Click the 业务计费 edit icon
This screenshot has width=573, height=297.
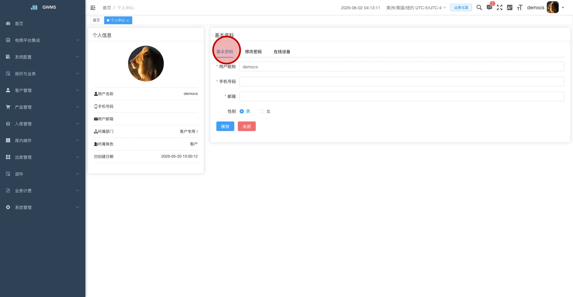pyautogui.click(x=8, y=190)
